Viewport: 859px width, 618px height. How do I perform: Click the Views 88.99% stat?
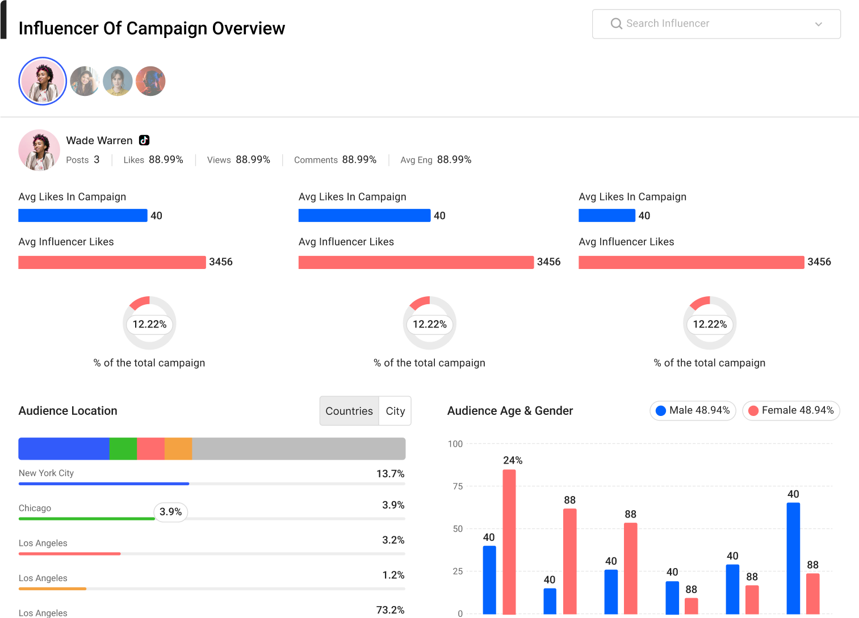click(238, 160)
